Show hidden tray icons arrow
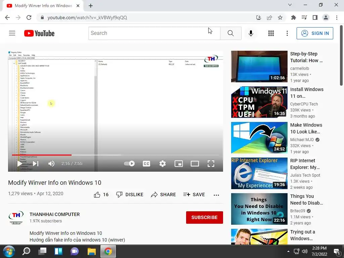 pos(288,251)
